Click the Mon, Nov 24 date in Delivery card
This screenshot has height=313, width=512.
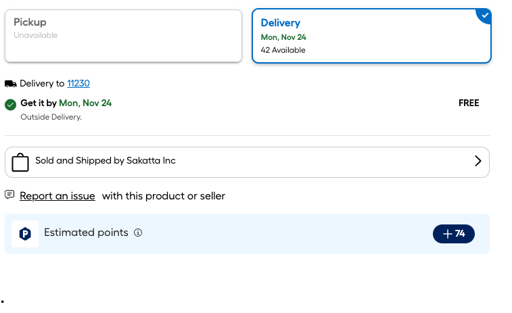click(283, 37)
